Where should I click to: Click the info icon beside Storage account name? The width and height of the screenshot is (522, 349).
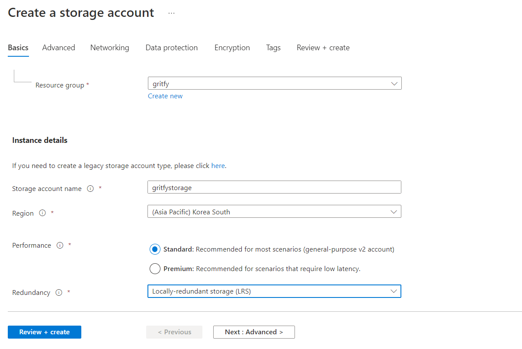point(90,188)
